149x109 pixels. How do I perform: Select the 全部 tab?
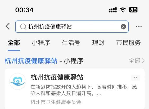(14, 43)
